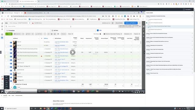
Task: Click the Discard Drafts button
Action: point(119,23)
